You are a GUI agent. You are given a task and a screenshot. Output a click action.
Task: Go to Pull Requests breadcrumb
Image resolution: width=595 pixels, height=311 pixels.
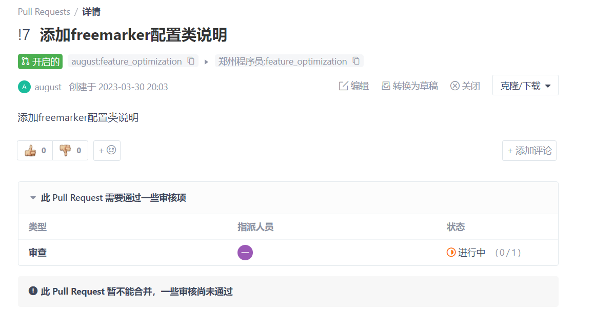click(x=44, y=12)
